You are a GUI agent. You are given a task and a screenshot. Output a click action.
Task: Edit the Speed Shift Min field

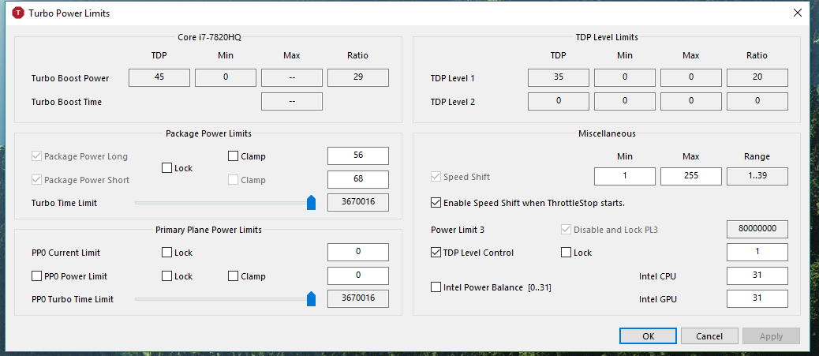[x=625, y=176]
